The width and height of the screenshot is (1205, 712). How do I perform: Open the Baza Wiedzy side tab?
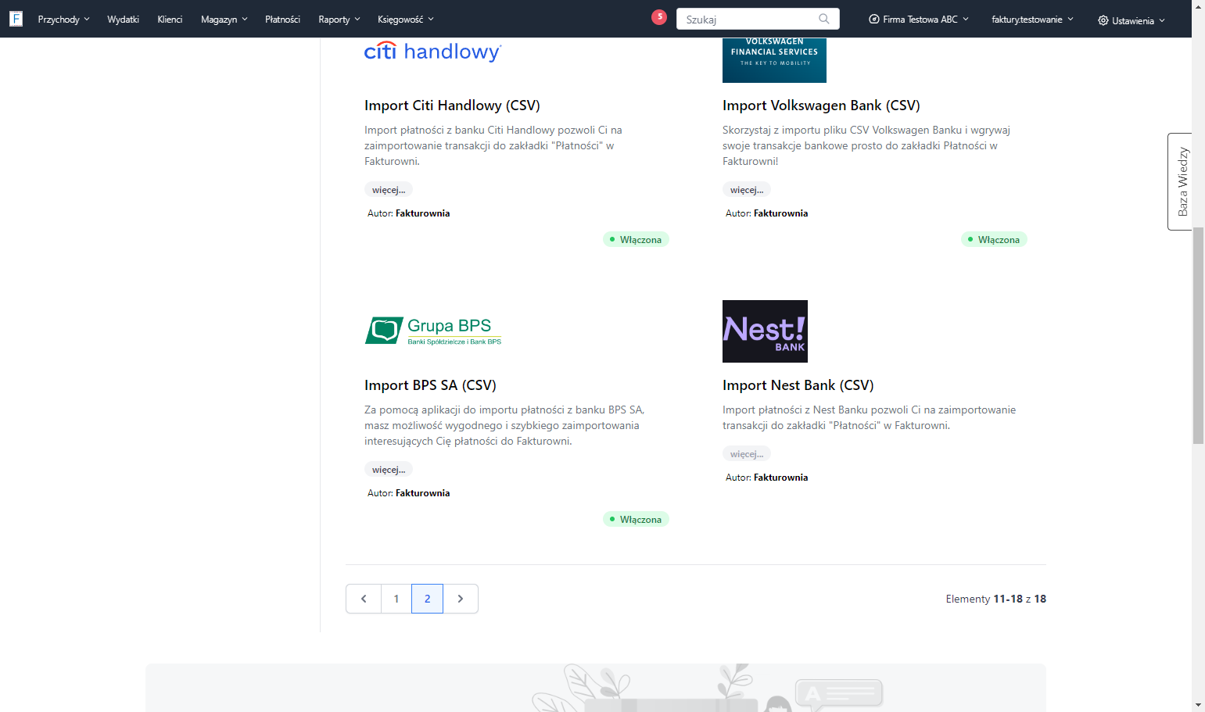tap(1181, 181)
